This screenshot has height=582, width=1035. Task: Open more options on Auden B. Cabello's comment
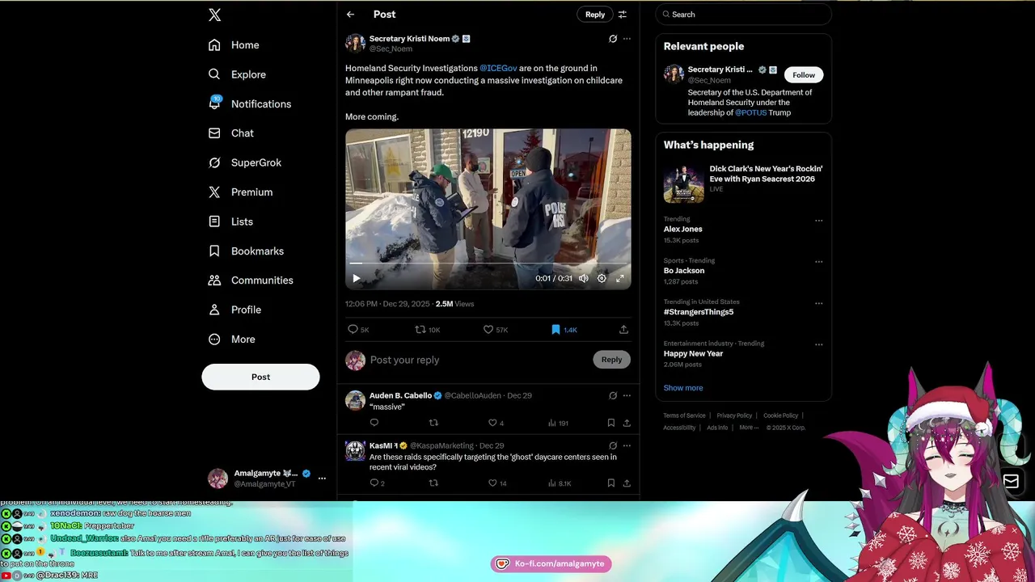click(627, 396)
